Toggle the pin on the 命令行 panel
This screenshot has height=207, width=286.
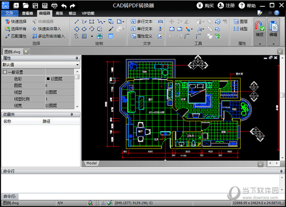pyautogui.click(x=281, y=171)
